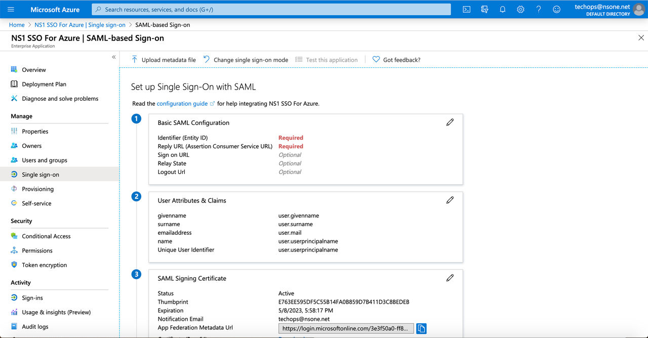Click the techops@nsone.net notification email value
The height and width of the screenshot is (338, 648).
pyautogui.click(x=304, y=319)
